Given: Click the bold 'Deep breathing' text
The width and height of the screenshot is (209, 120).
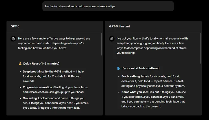Looking at the screenshot, I should pos(33,72).
